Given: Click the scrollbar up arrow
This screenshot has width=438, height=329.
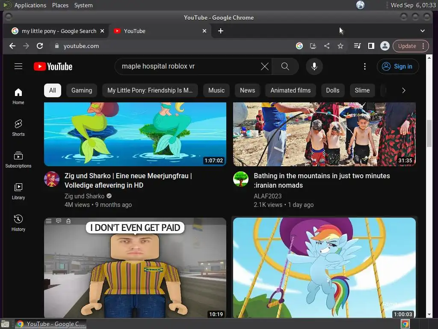Looking at the screenshot, I should (429, 58).
